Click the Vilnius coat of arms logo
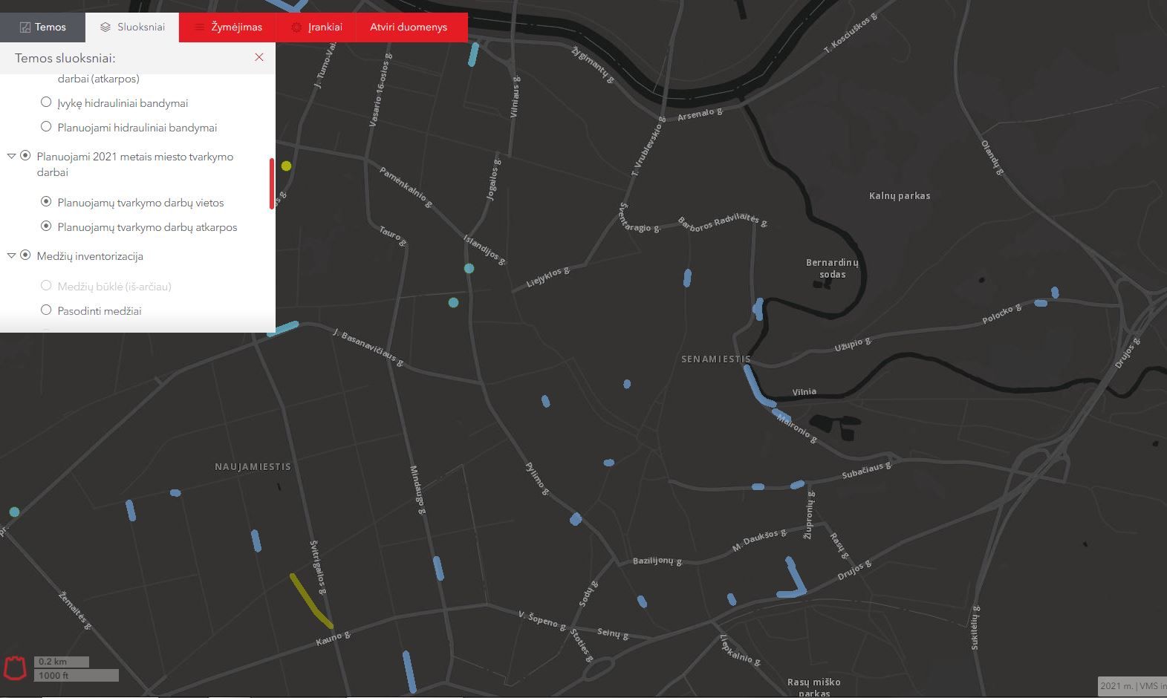The width and height of the screenshot is (1167, 698). (16, 668)
